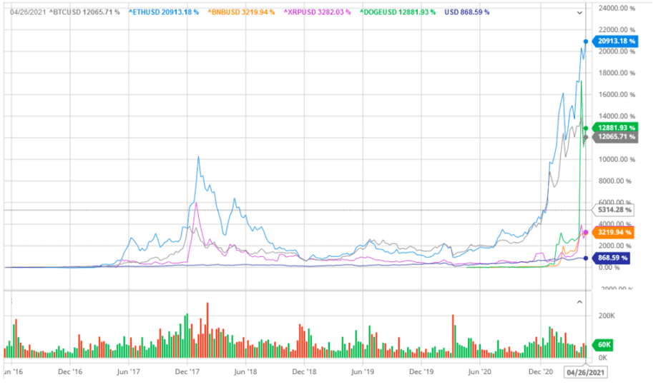Screen dimensions: 661x387
Task: Click the dark blue 868.59 % price label
Action: pos(611,258)
